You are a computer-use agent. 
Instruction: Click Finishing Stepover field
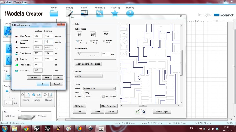point(49,59)
